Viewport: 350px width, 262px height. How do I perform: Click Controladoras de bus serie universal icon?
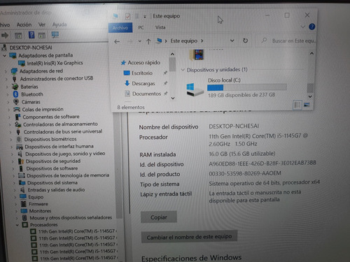(x=18, y=132)
